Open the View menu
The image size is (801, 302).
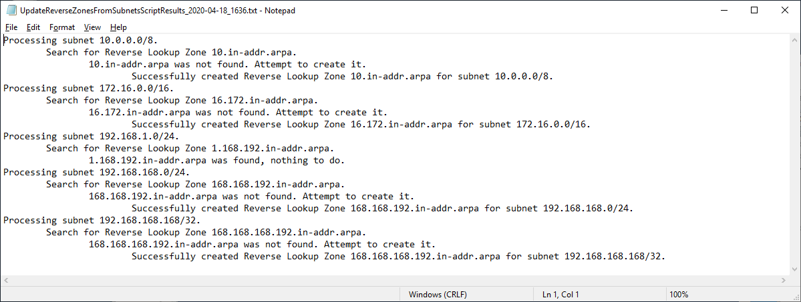(x=92, y=27)
